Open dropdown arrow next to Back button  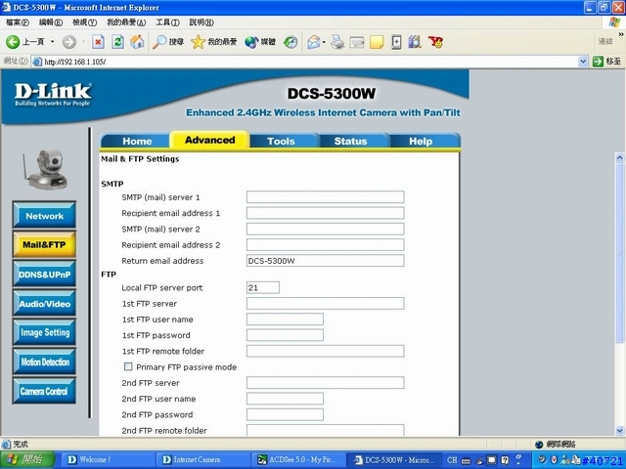[x=52, y=41]
